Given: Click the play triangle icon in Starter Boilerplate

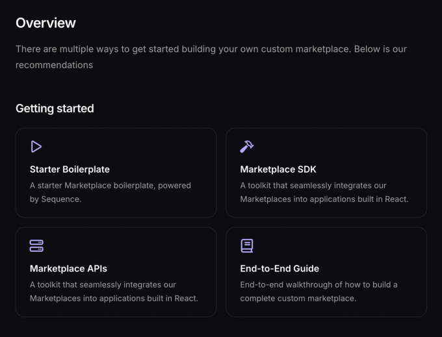Looking at the screenshot, I should [x=36, y=147].
